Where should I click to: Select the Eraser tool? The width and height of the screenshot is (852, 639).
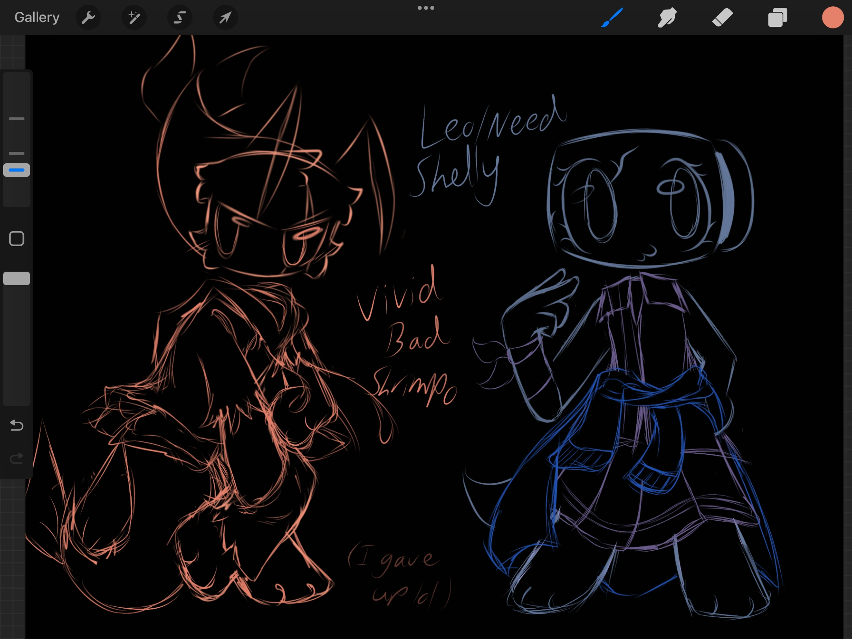(722, 17)
